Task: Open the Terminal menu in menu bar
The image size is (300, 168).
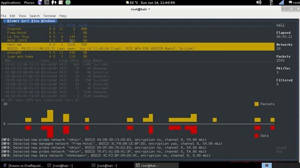Action: pos(49,16)
